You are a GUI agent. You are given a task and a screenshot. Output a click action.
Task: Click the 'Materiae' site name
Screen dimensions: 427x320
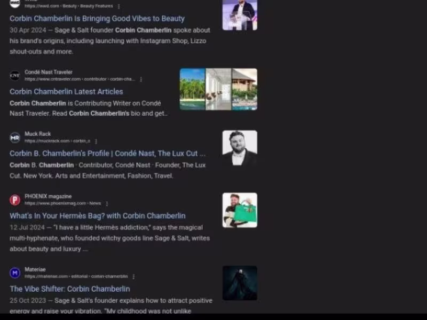(35, 269)
